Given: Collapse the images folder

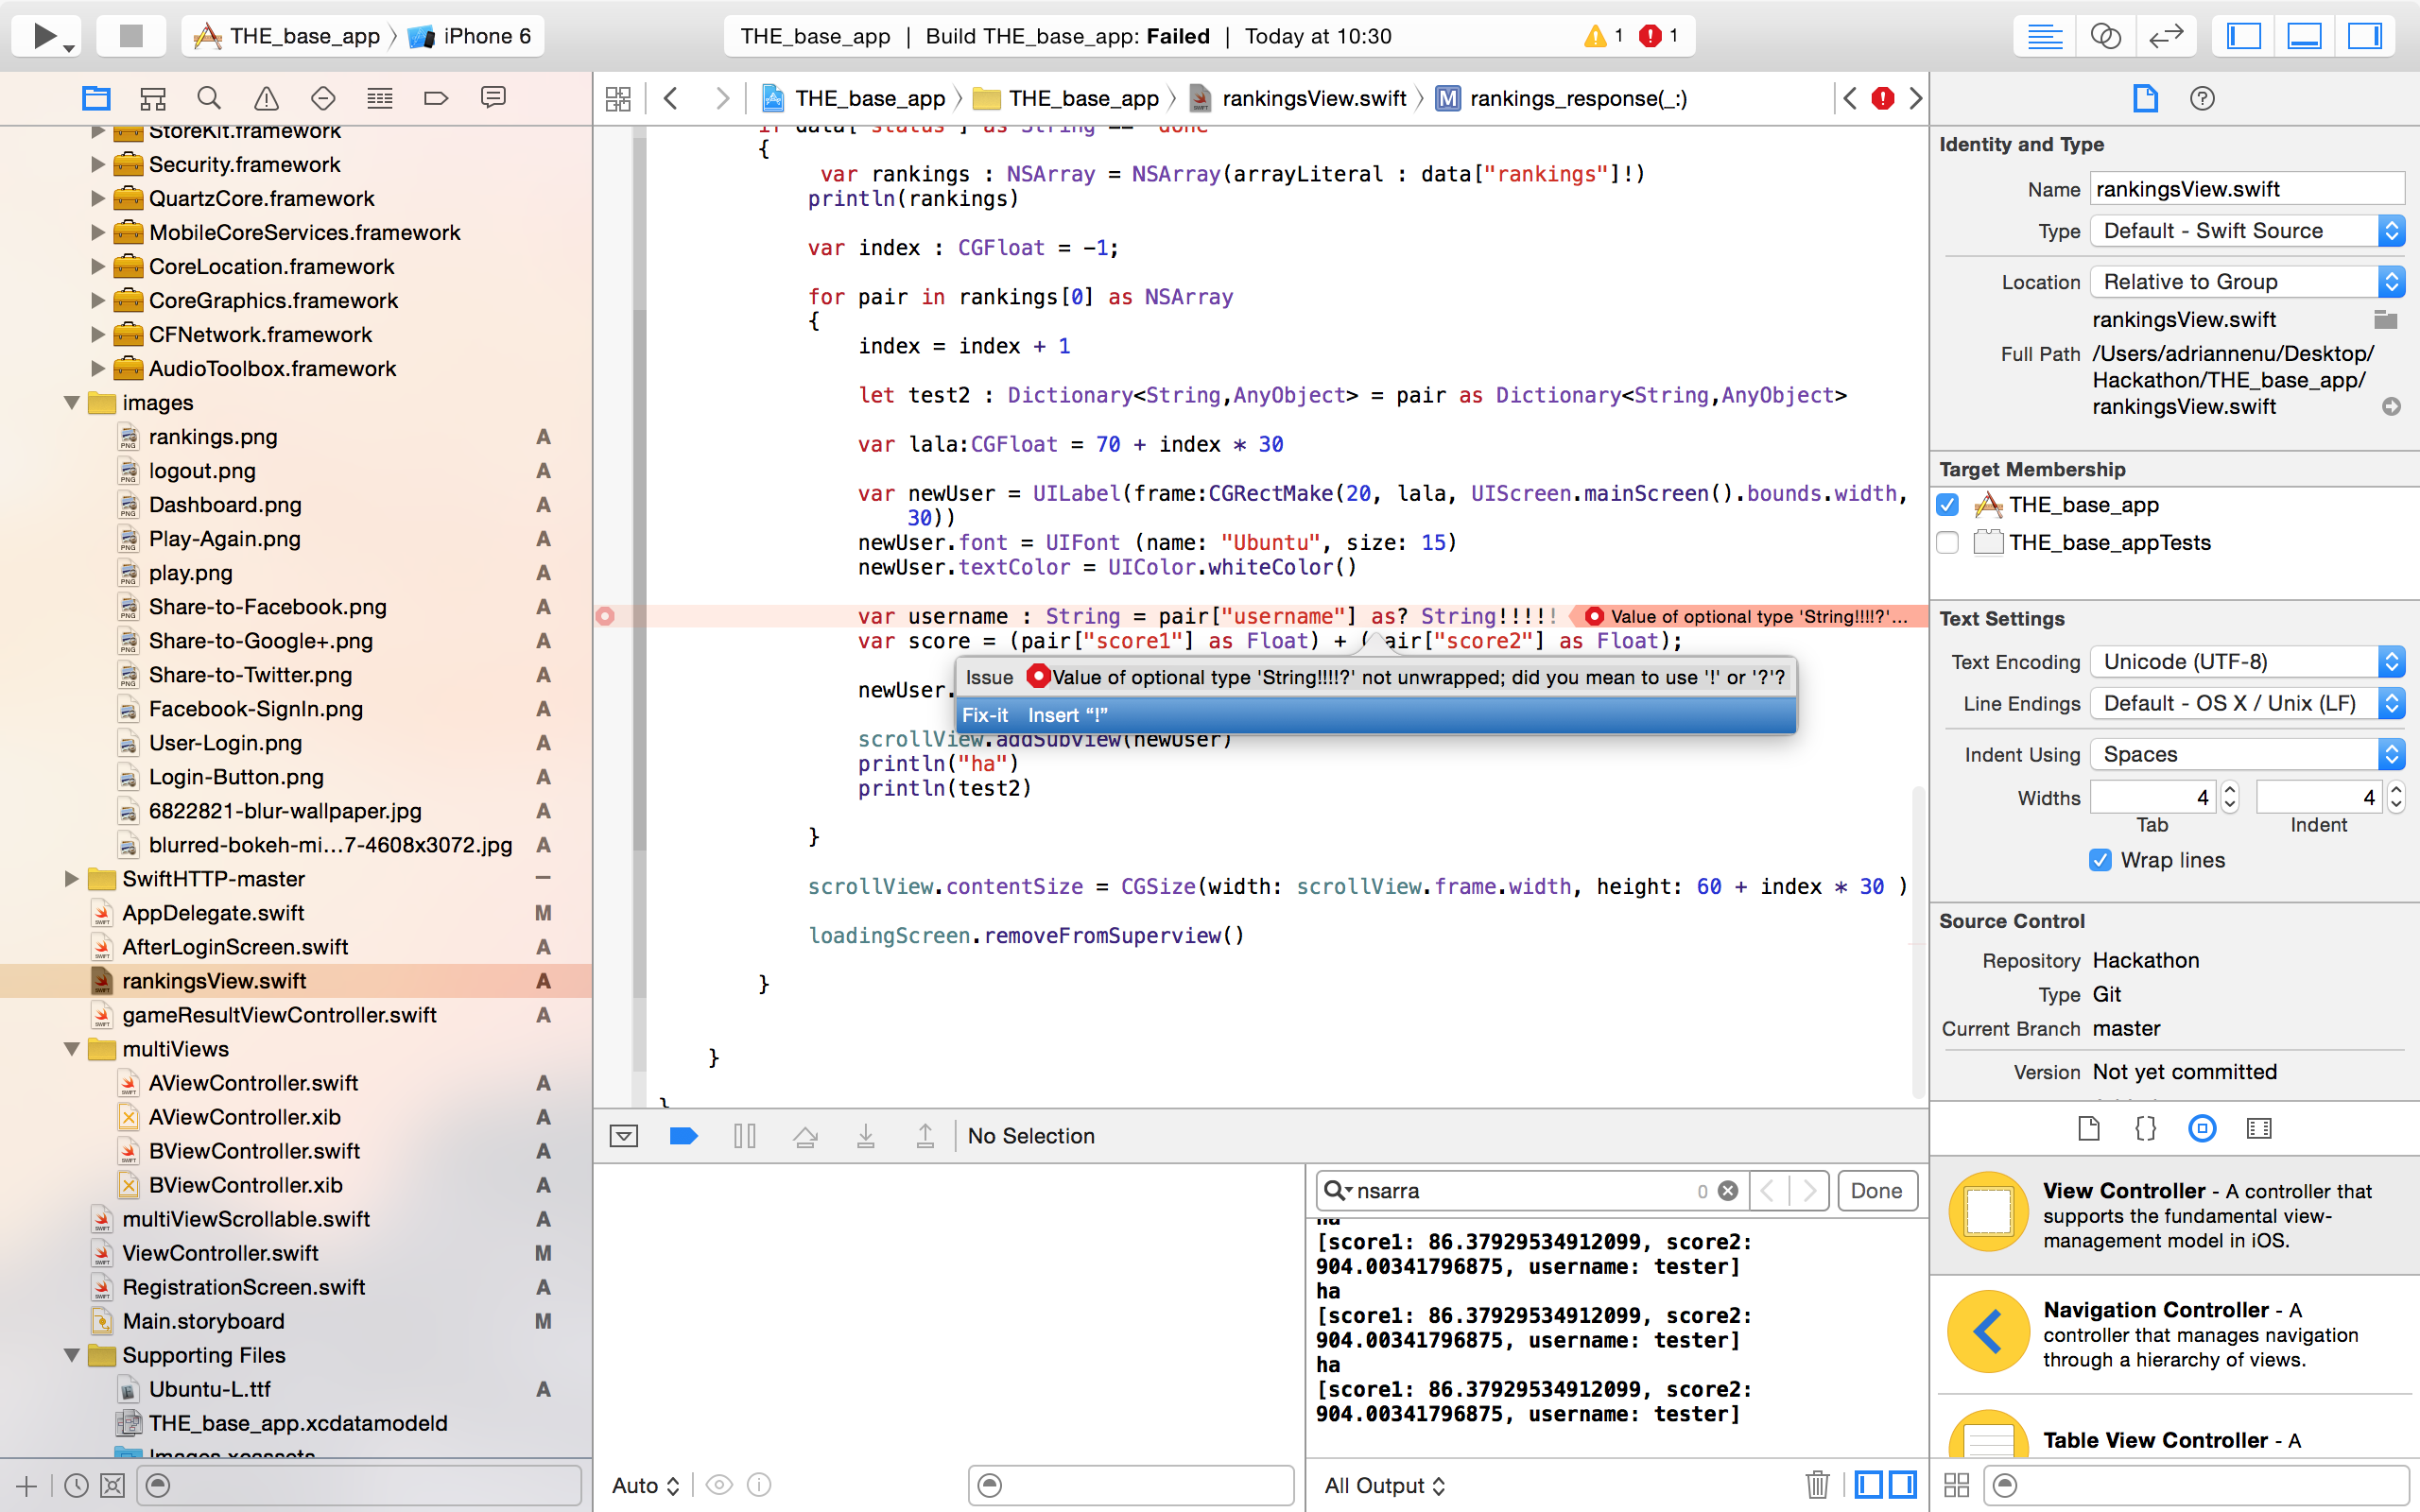Looking at the screenshot, I should tap(72, 403).
